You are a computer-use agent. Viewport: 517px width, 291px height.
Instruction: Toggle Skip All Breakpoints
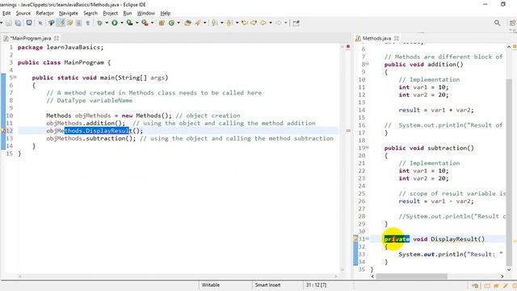[x=40, y=23]
